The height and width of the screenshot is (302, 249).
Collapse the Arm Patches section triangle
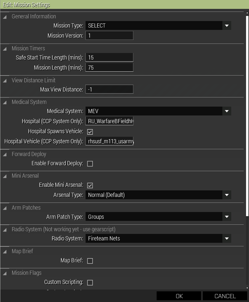[x=5, y=208]
